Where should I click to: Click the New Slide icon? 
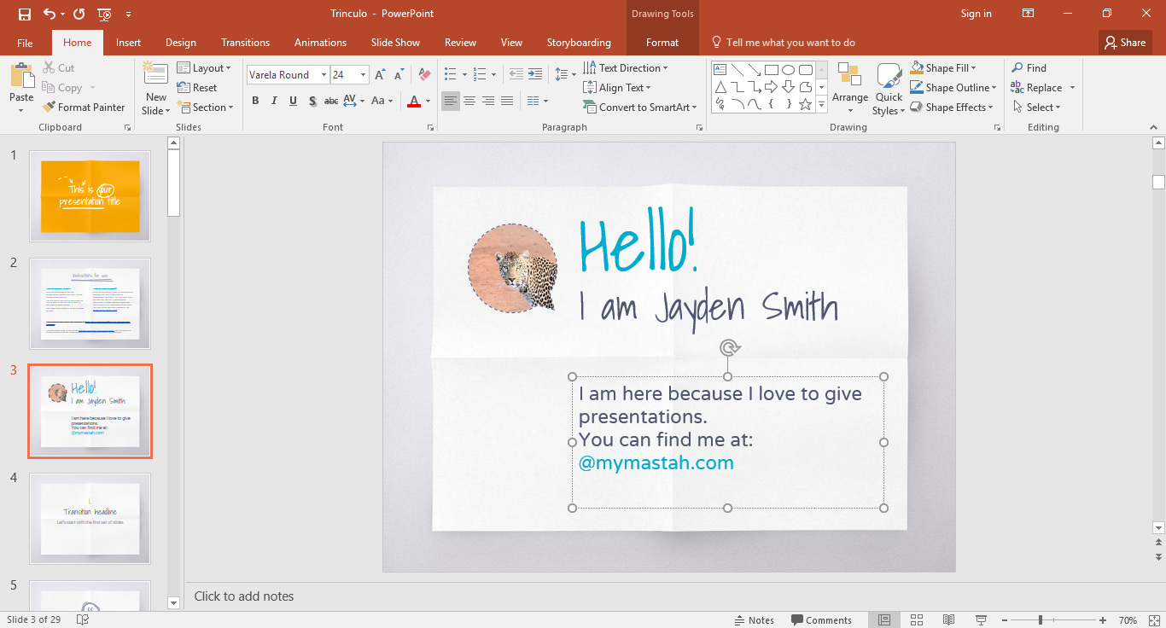[x=155, y=74]
